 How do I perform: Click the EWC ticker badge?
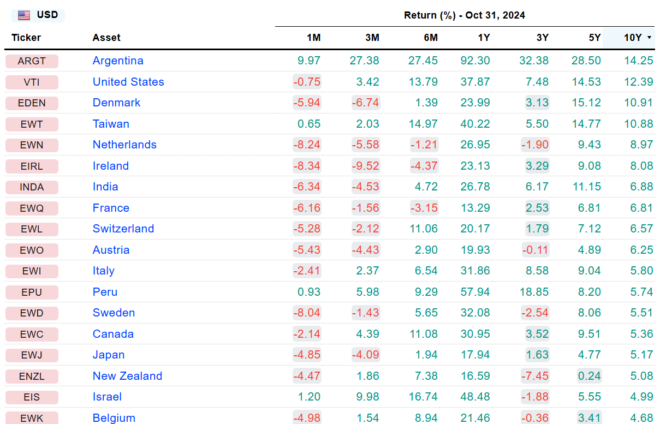(x=32, y=335)
